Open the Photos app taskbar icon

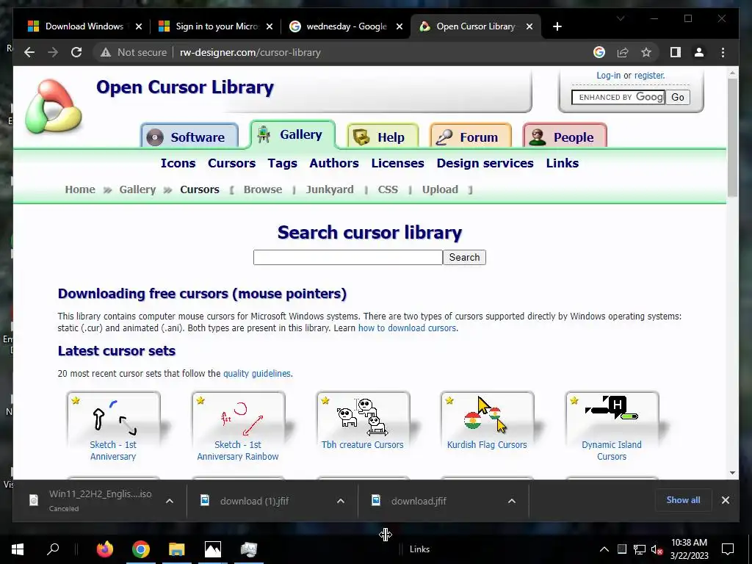tap(212, 549)
